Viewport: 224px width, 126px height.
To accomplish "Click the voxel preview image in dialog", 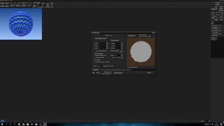I will pos(141,52).
